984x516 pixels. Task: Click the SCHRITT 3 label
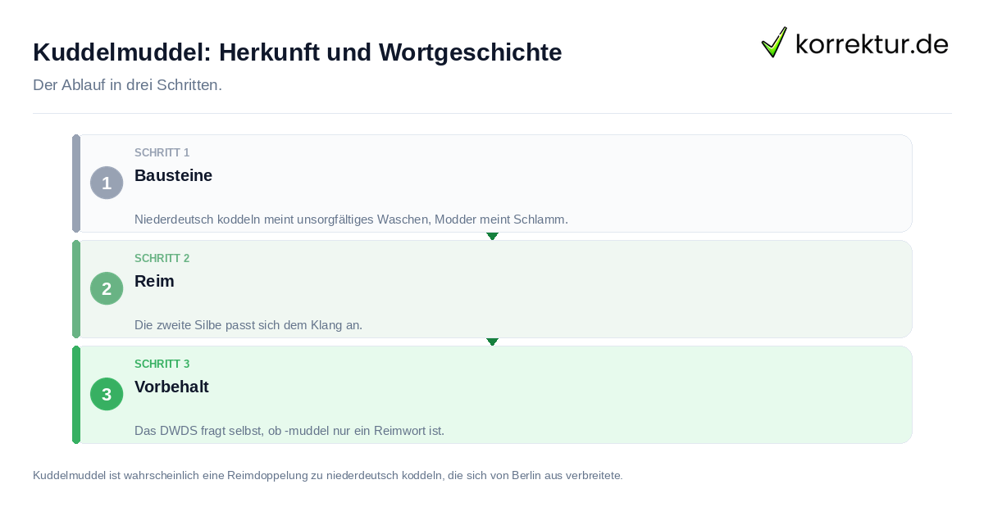(x=162, y=364)
